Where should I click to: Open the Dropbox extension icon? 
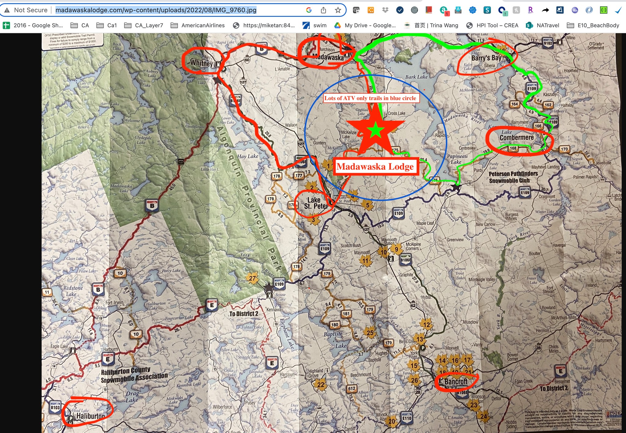coord(385,10)
